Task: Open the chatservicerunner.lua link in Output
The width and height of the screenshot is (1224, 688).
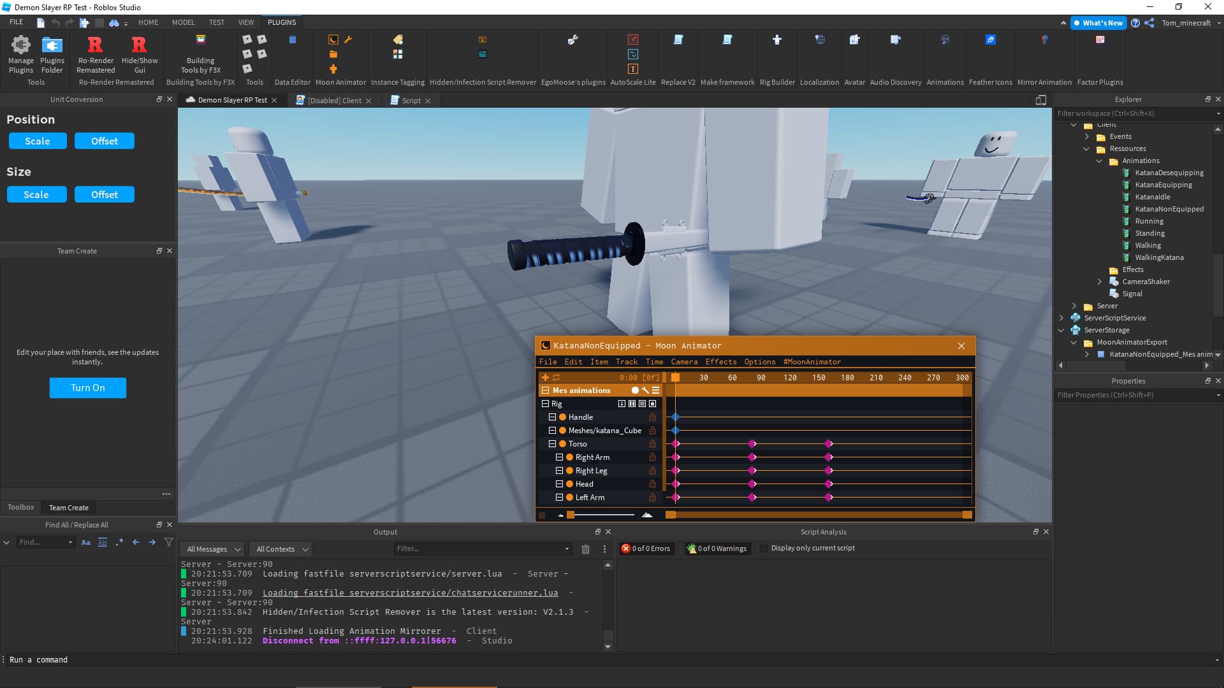Action: tap(411, 592)
